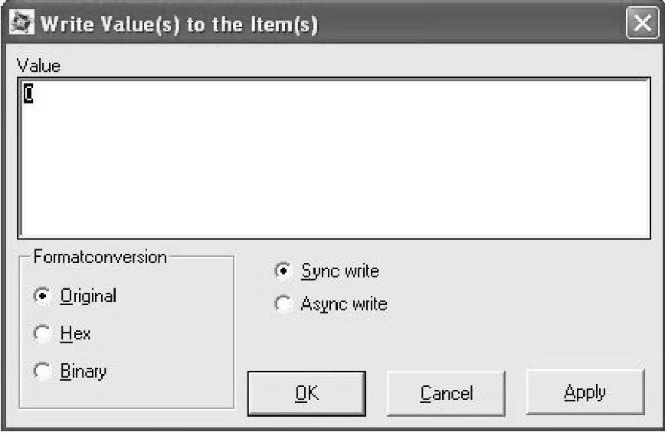Click the "Hex" option label text
Image resolution: width=665 pixels, height=445 pixels.
(75, 334)
